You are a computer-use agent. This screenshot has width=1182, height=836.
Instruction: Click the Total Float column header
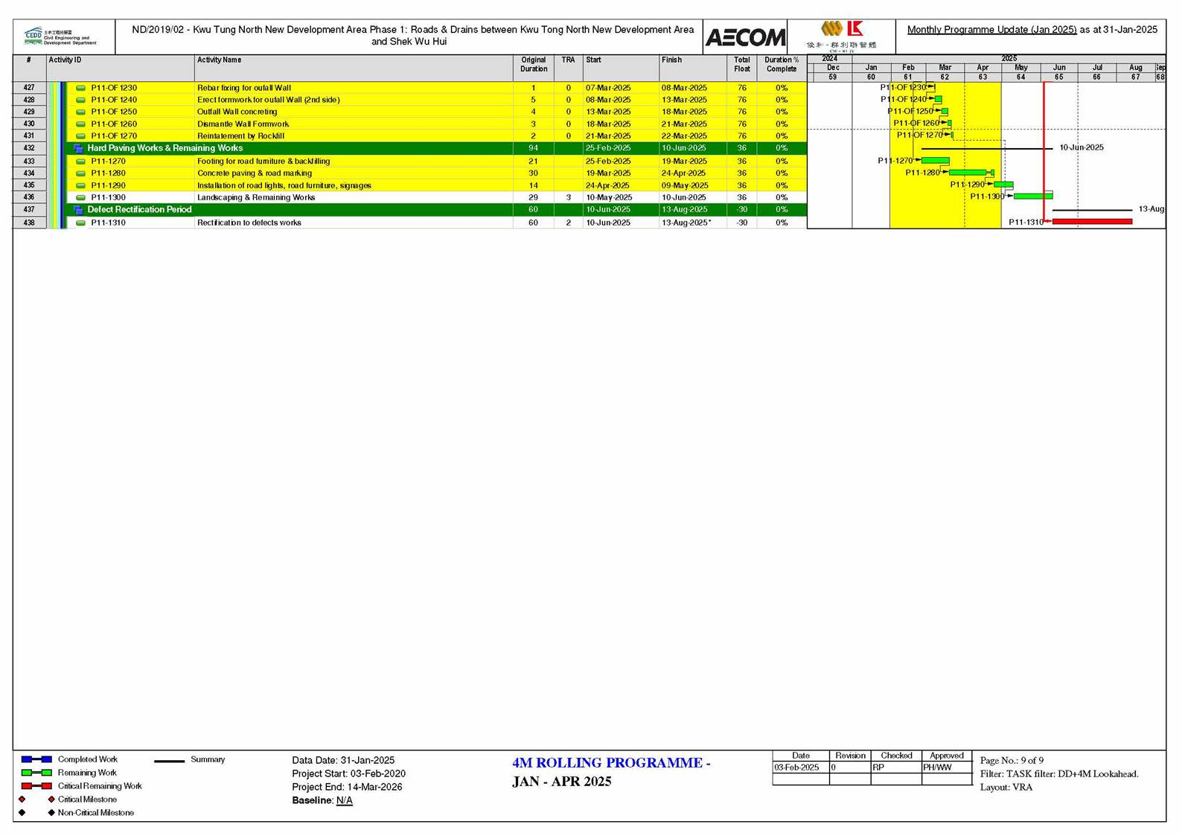tap(741, 65)
